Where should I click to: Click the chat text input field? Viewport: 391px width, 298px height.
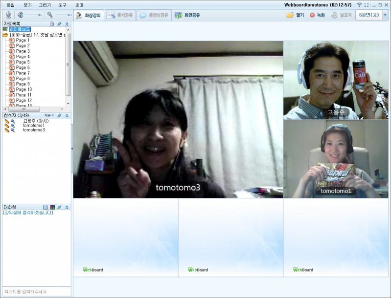tap(36, 292)
